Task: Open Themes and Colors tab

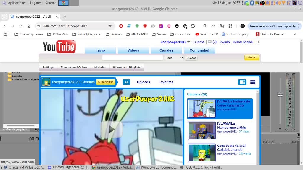Action: [74, 68]
